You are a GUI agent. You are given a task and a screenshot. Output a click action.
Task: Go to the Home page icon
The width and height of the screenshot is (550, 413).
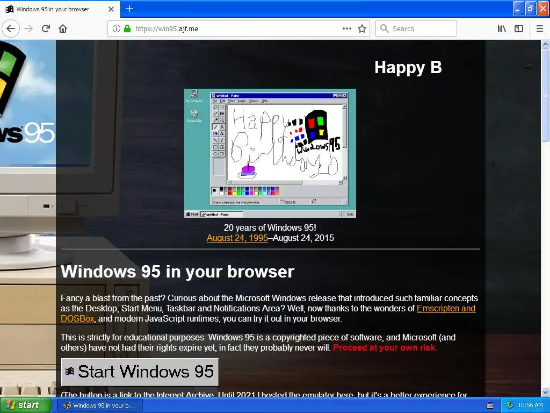[x=63, y=29]
